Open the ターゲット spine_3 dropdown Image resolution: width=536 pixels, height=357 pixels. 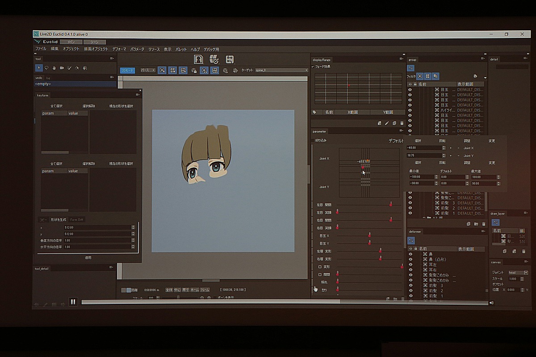pos(281,71)
